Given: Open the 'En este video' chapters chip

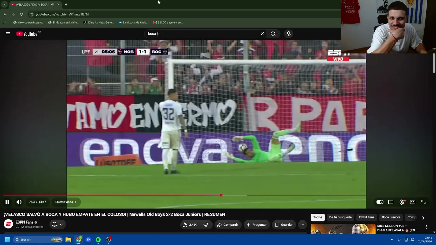Looking at the screenshot, I should 66,202.
